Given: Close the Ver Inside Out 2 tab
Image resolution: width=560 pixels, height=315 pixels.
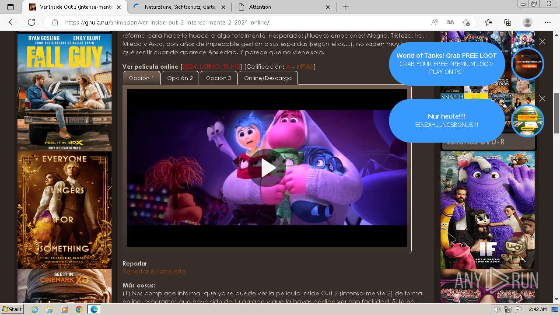Looking at the screenshot, I should [x=119, y=7].
